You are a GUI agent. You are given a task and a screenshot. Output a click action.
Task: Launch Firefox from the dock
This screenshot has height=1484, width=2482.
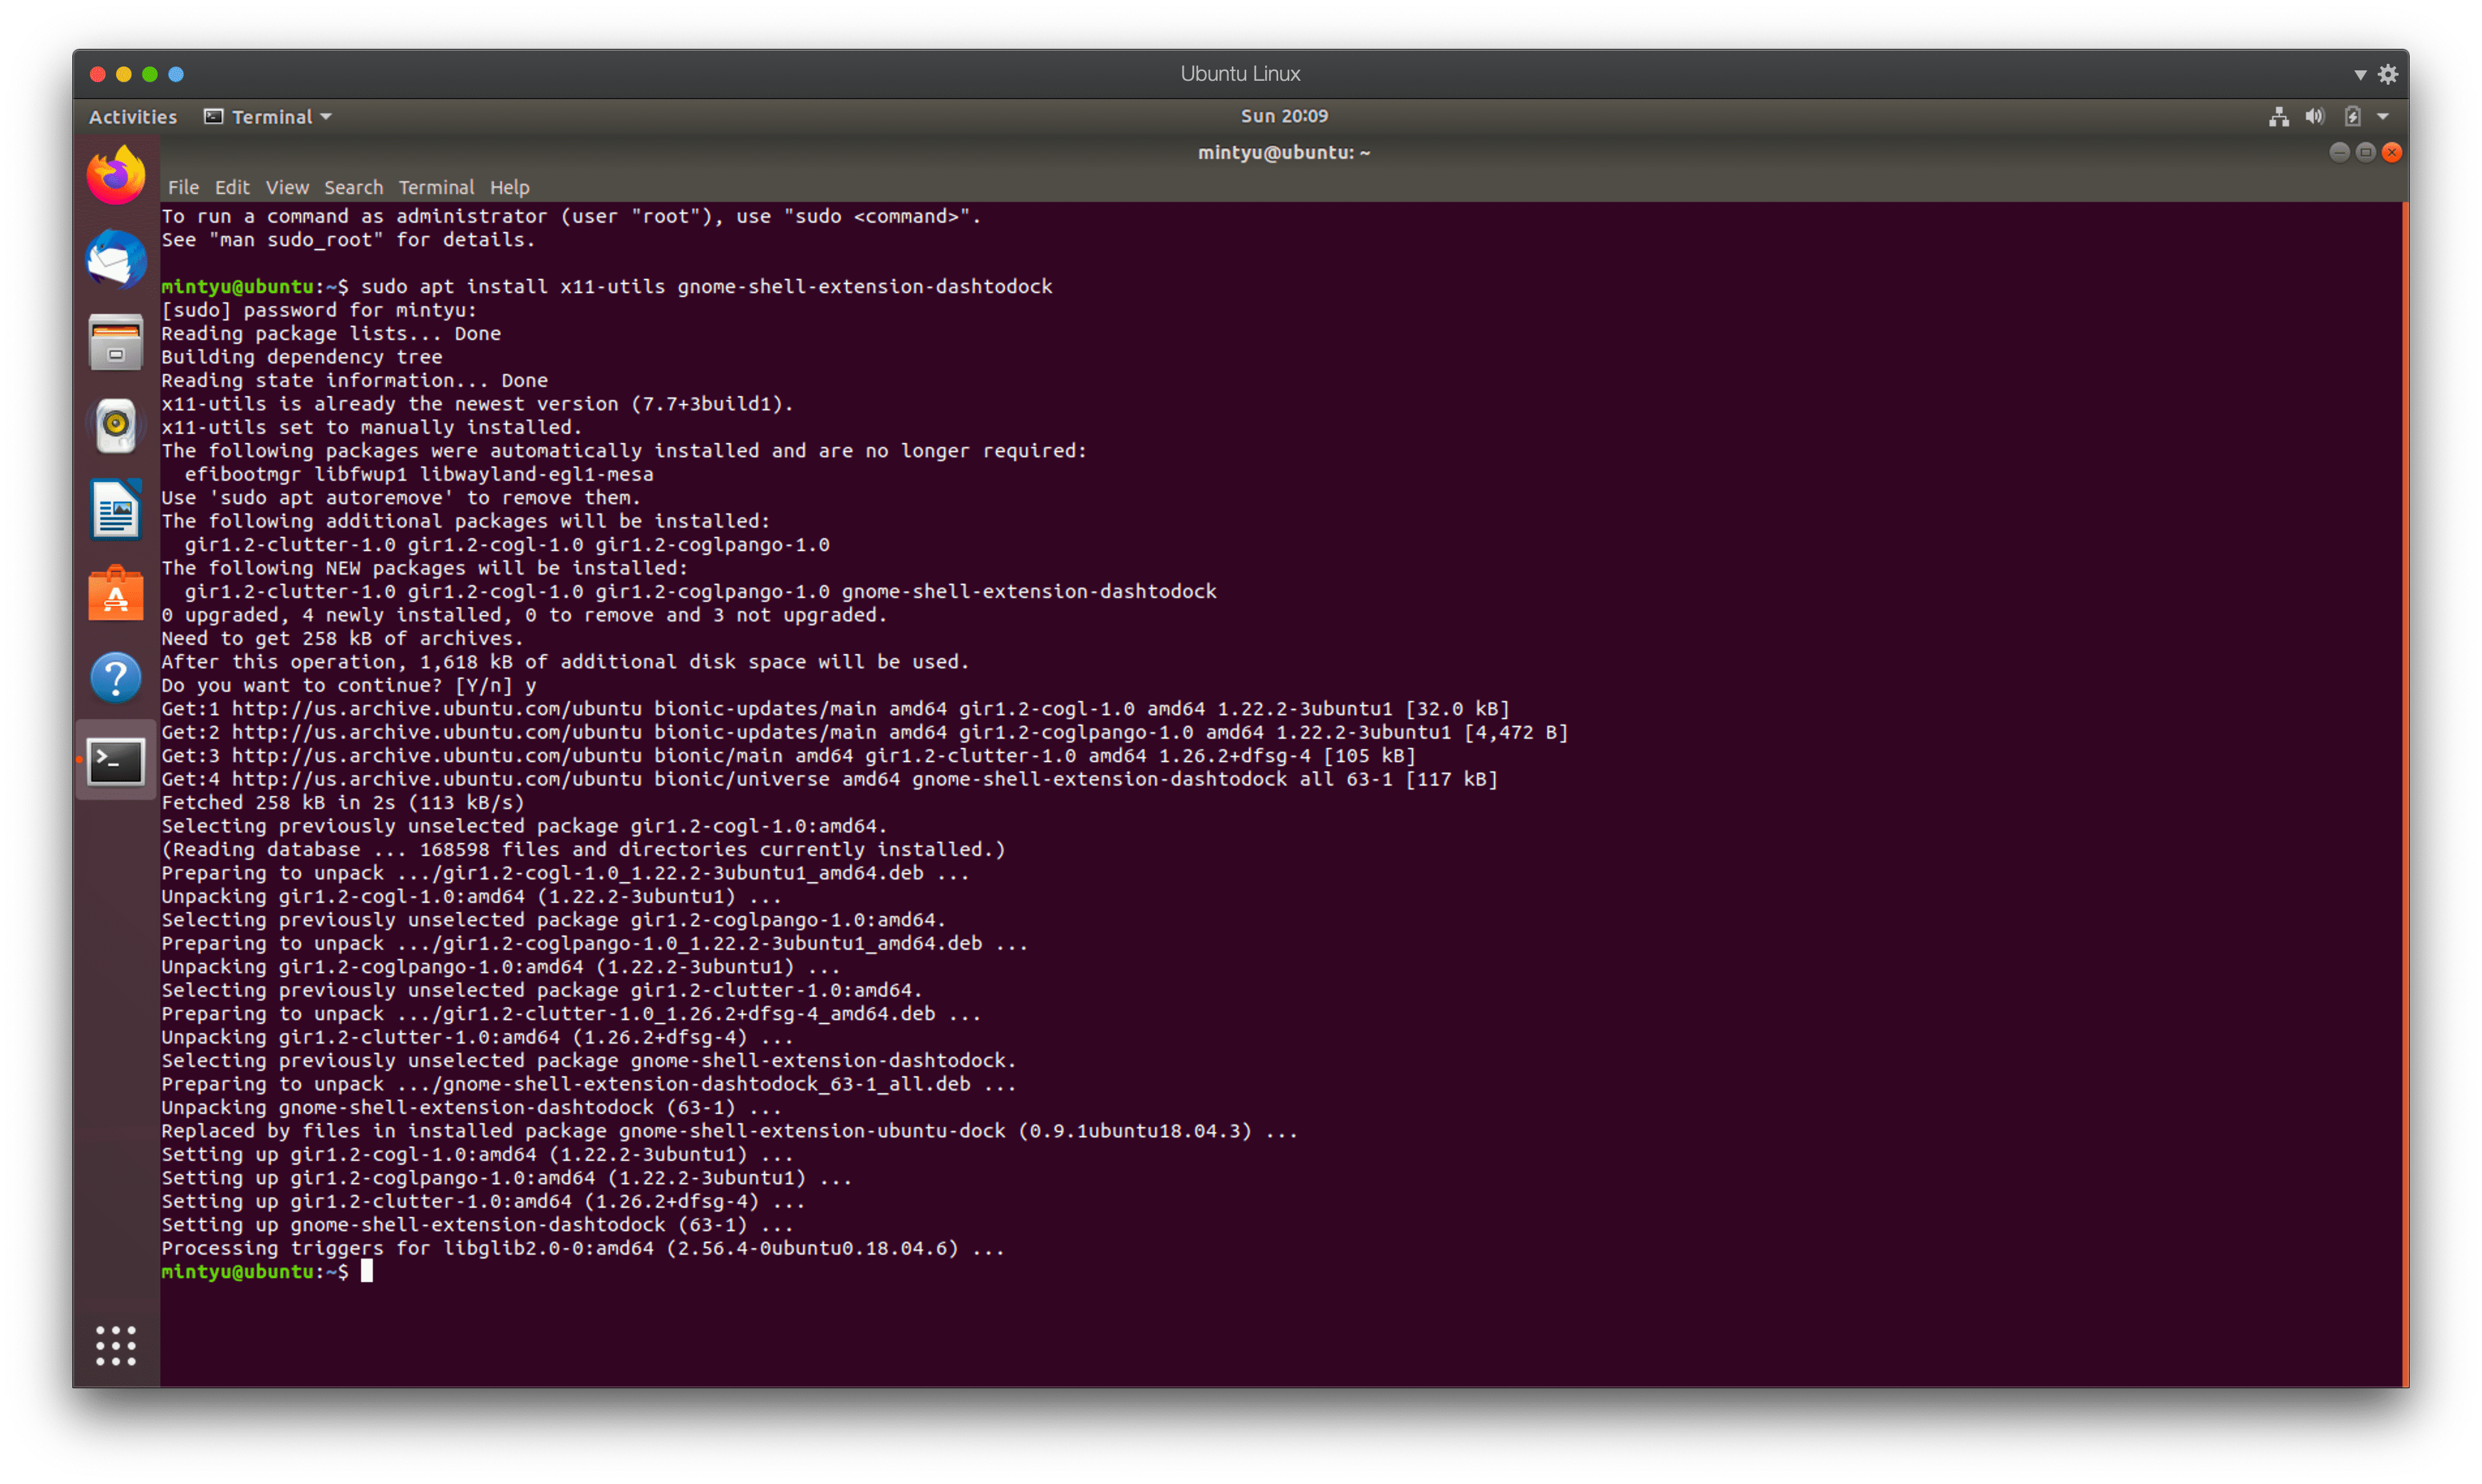(116, 175)
